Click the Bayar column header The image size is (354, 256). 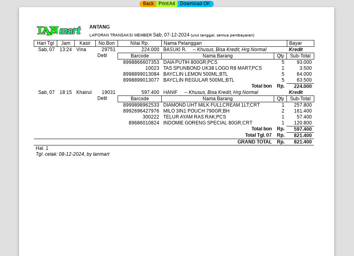click(296, 43)
